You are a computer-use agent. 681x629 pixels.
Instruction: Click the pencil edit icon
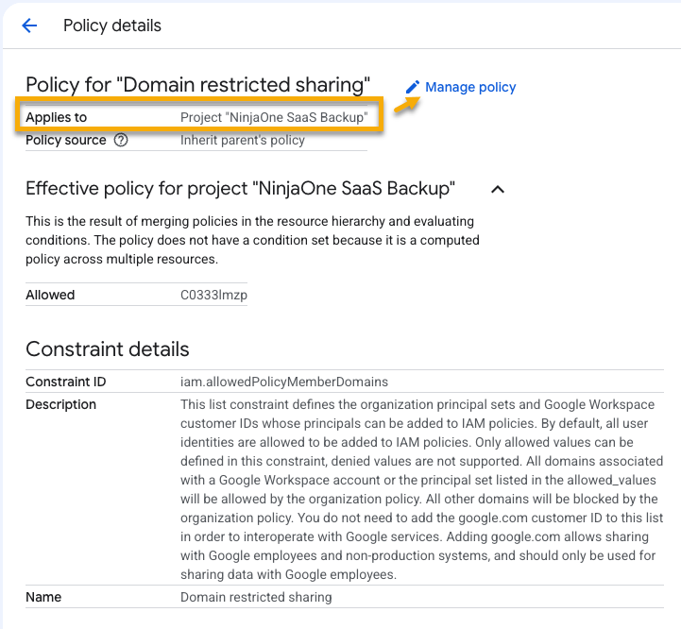point(412,87)
